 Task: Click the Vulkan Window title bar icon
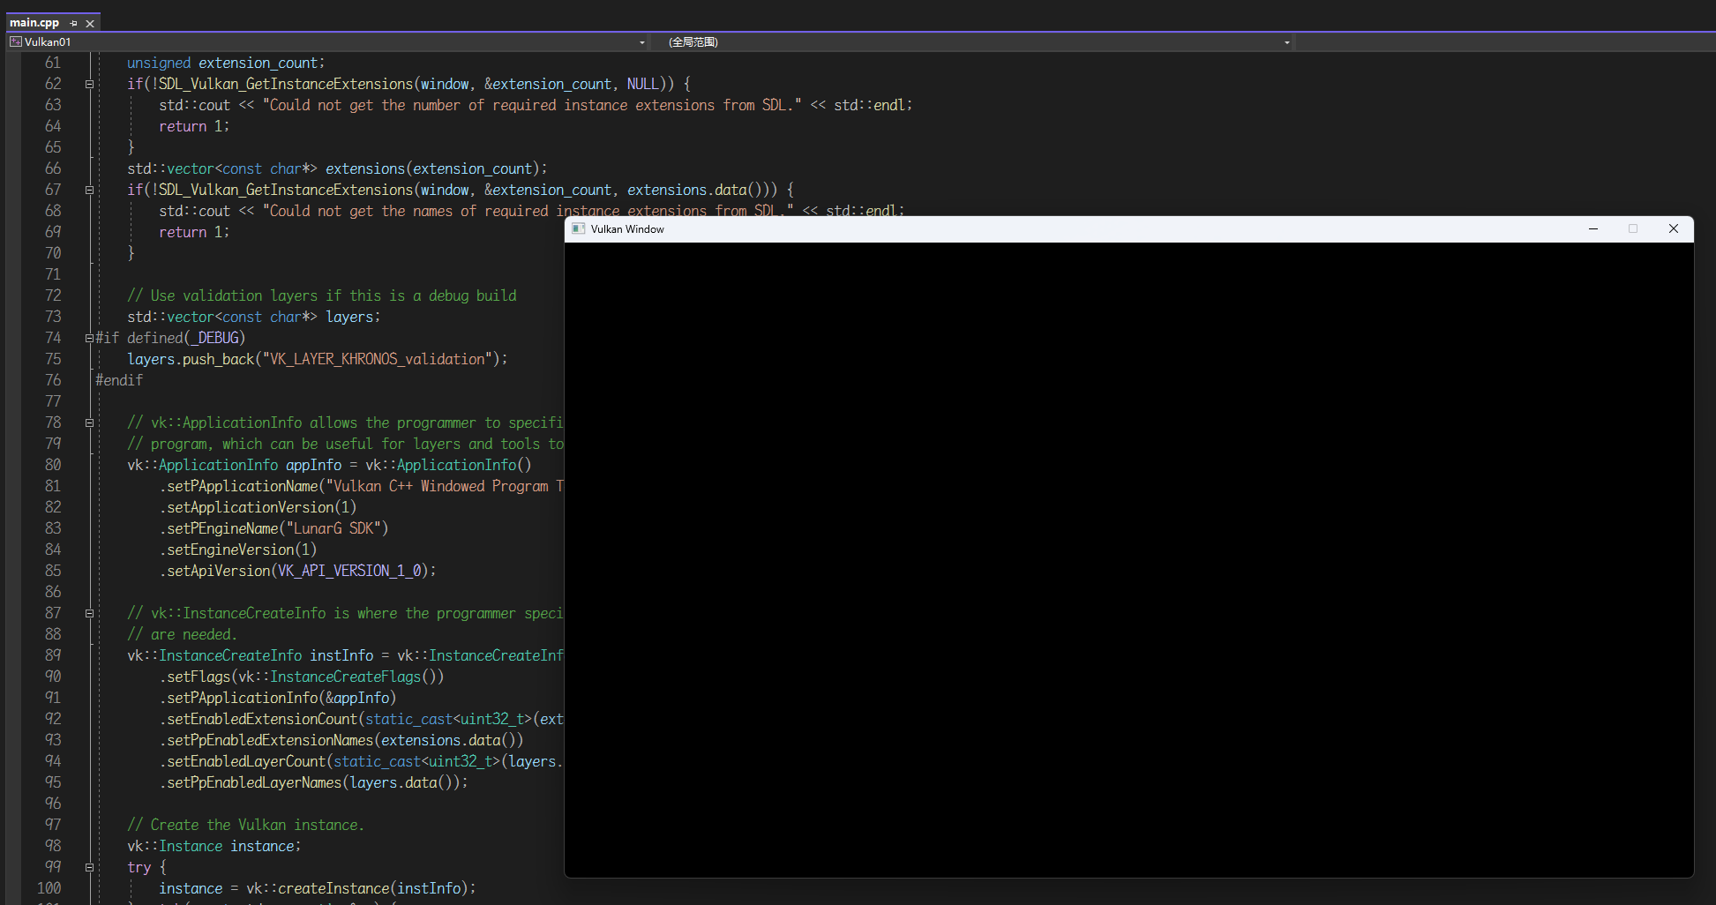[x=579, y=228]
